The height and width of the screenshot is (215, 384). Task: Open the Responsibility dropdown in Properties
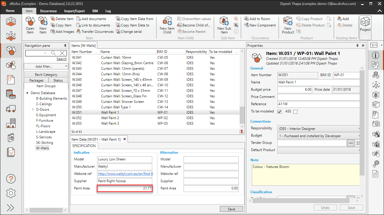[x=319, y=128]
